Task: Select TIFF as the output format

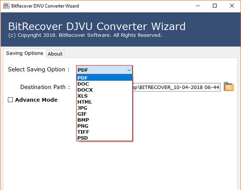Action: pyautogui.click(x=104, y=132)
